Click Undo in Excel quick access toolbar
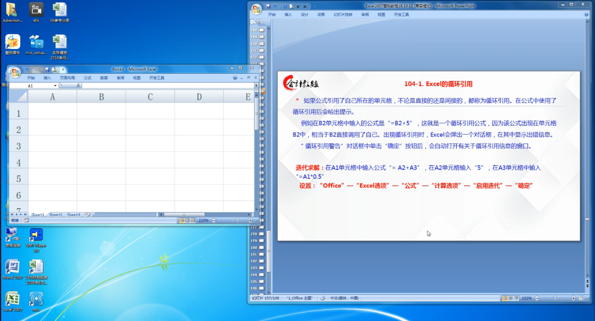The image size is (595, 321). pyautogui.click(x=27, y=70)
